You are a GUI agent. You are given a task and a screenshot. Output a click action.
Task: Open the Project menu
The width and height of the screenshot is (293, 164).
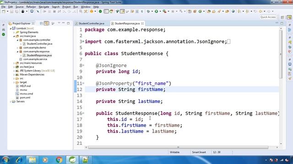pos(66,7)
